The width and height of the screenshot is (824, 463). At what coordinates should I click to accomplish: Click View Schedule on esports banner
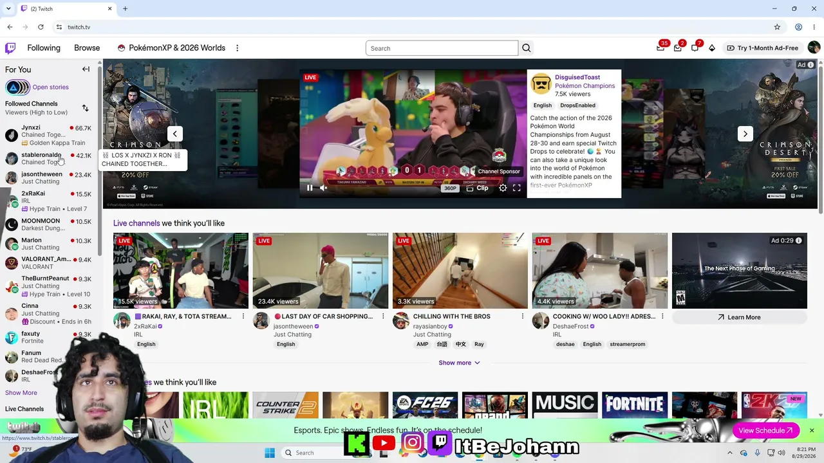(765, 431)
